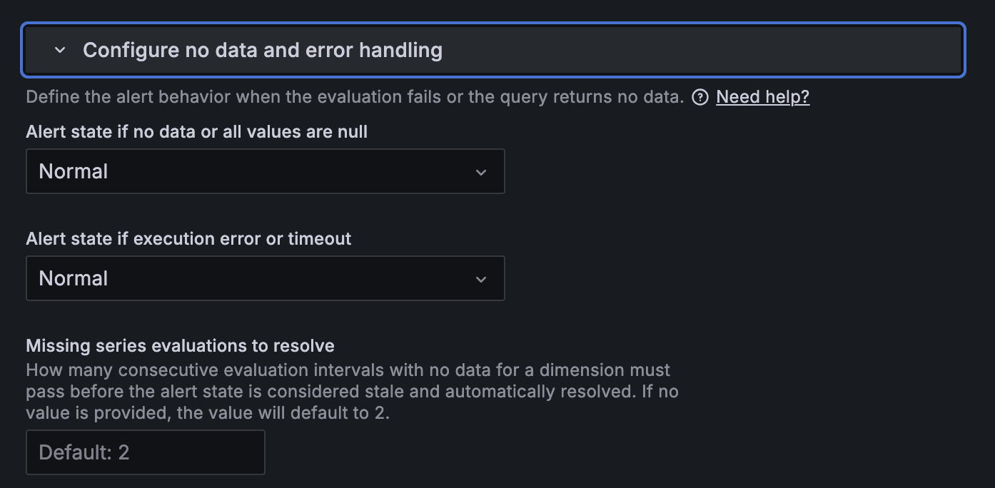Image resolution: width=995 pixels, height=488 pixels.
Task: Click the "Default: 2" placeholder text
Action: click(x=84, y=452)
